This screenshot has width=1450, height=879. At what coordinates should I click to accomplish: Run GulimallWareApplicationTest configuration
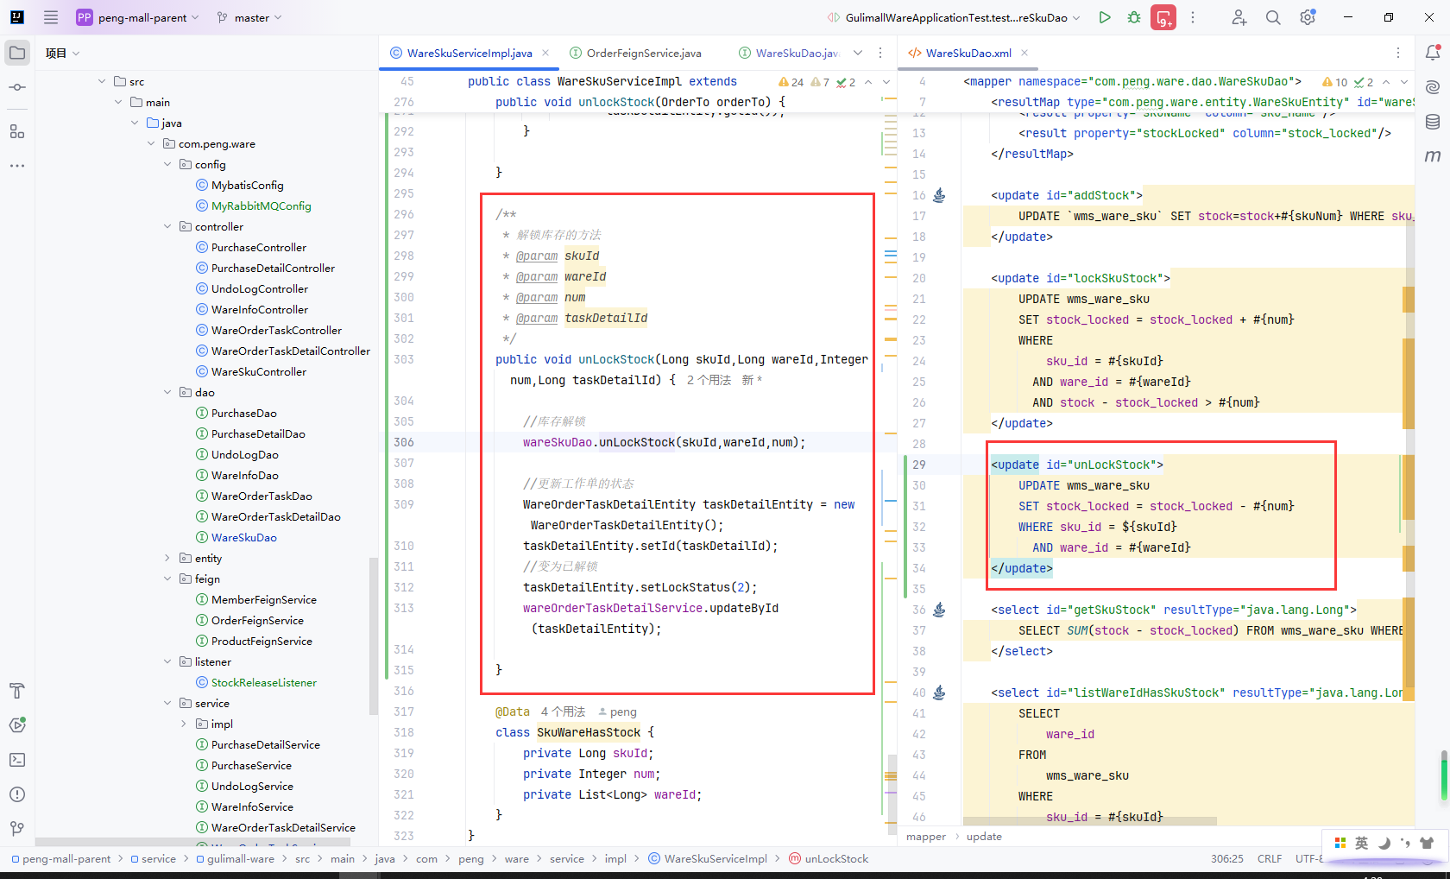click(x=1105, y=17)
